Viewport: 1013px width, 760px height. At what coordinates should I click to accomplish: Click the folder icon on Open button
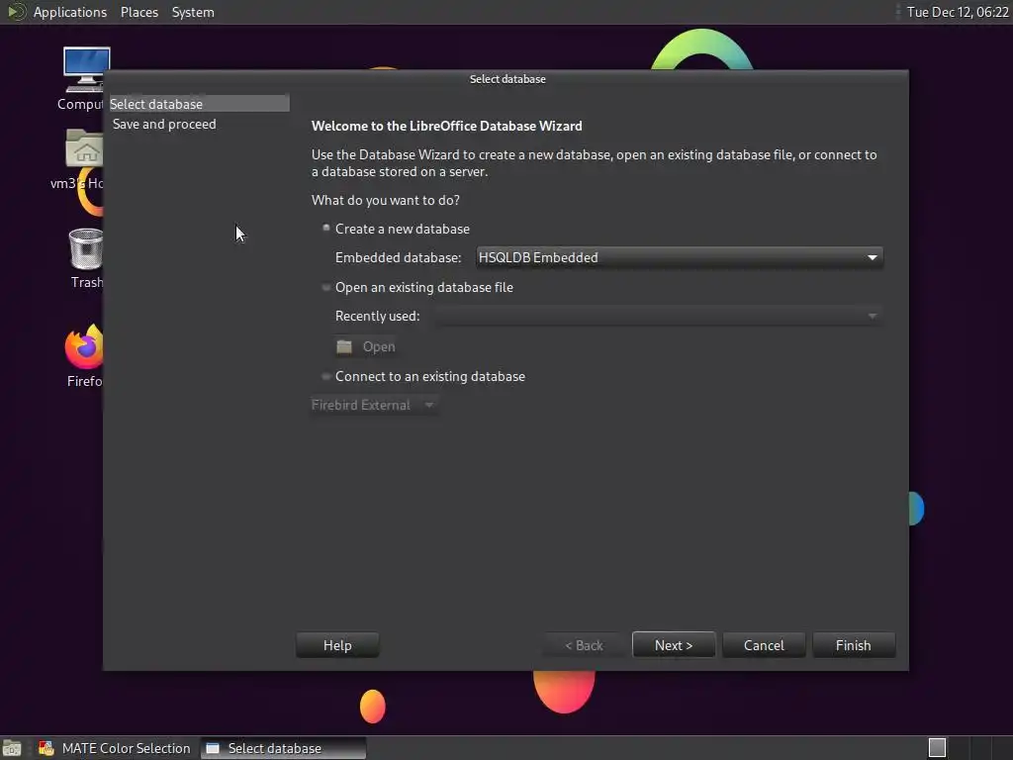point(344,347)
